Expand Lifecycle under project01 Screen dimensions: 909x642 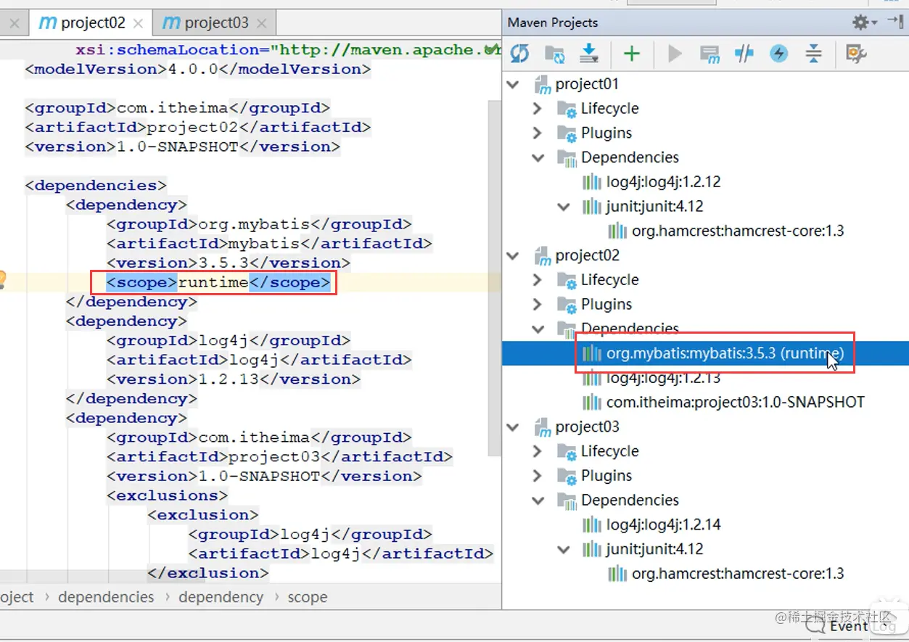pos(538,109)
